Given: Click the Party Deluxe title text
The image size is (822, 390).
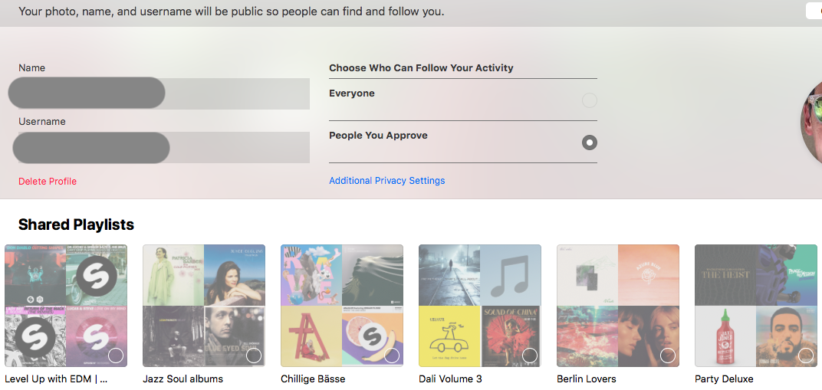Looking at the screenshot, I should pos(724,379).
